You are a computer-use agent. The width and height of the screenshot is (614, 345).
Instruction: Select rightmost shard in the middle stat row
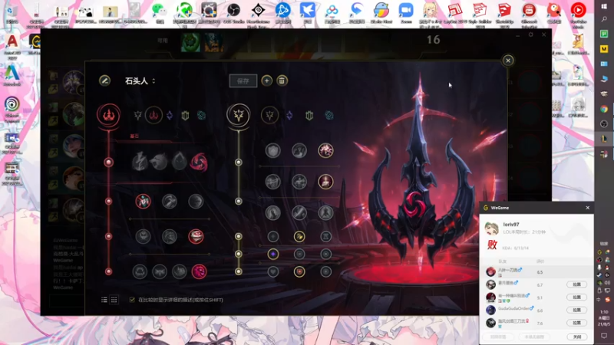pyautogui.click(x=325, y=255)
